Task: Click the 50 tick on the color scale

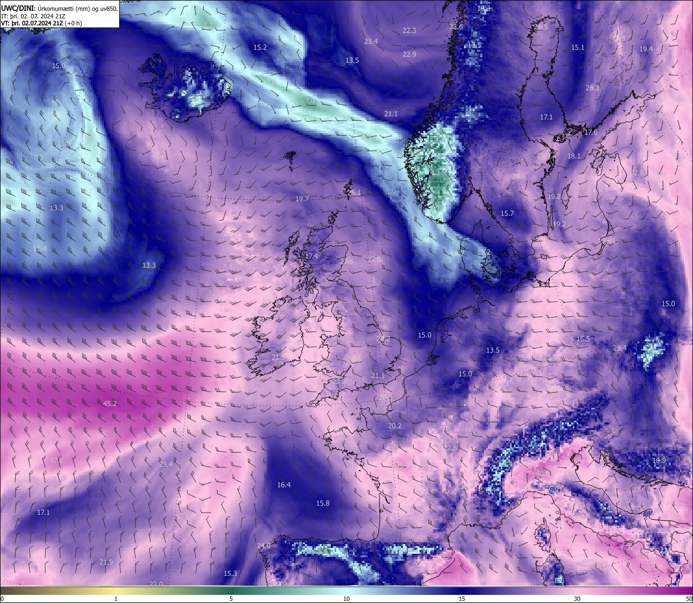Action: tap(689, 599)
